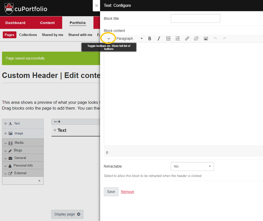Expand the Personal info blocks section

coord(23,166)
